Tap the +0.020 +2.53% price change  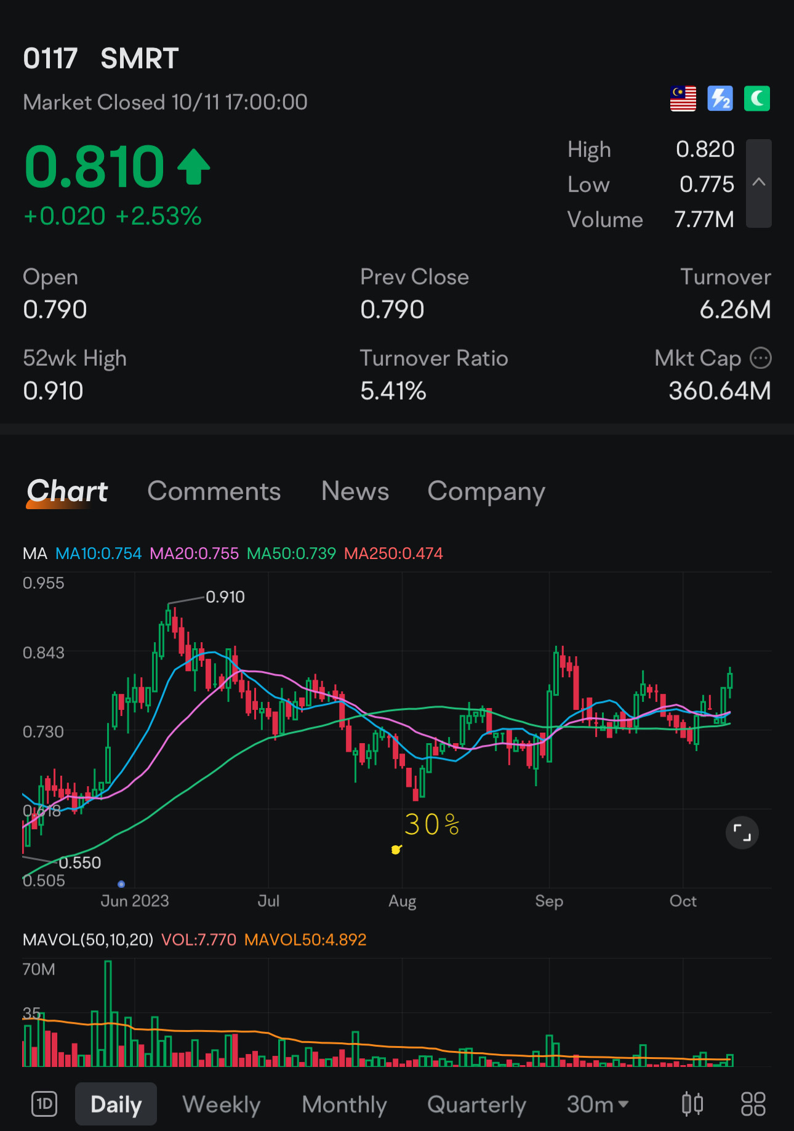point(112,216)
